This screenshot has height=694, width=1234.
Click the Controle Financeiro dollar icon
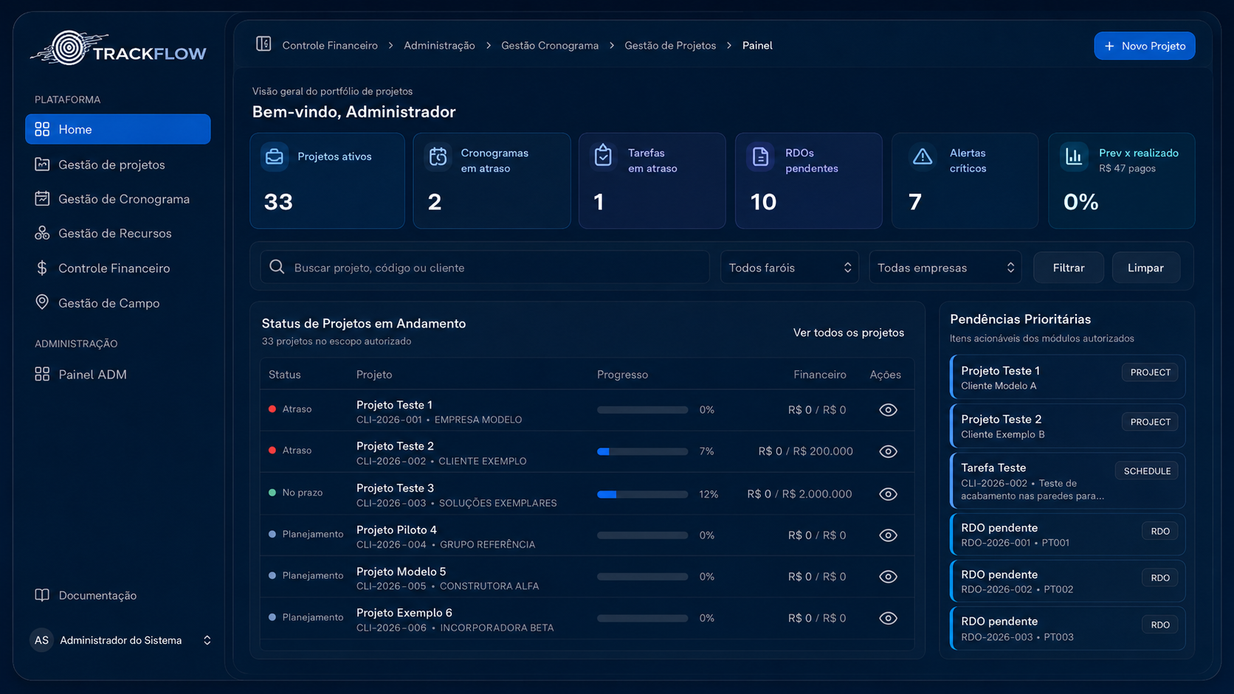[x=42, y=268]
